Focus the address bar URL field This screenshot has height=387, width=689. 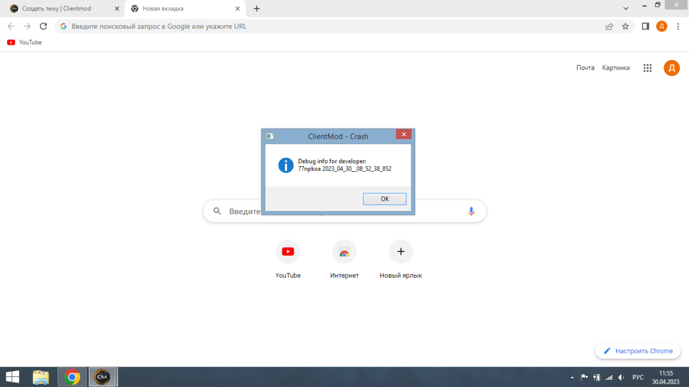point(323,26)
